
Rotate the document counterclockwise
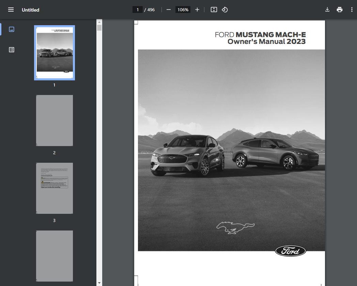[225, 10]
